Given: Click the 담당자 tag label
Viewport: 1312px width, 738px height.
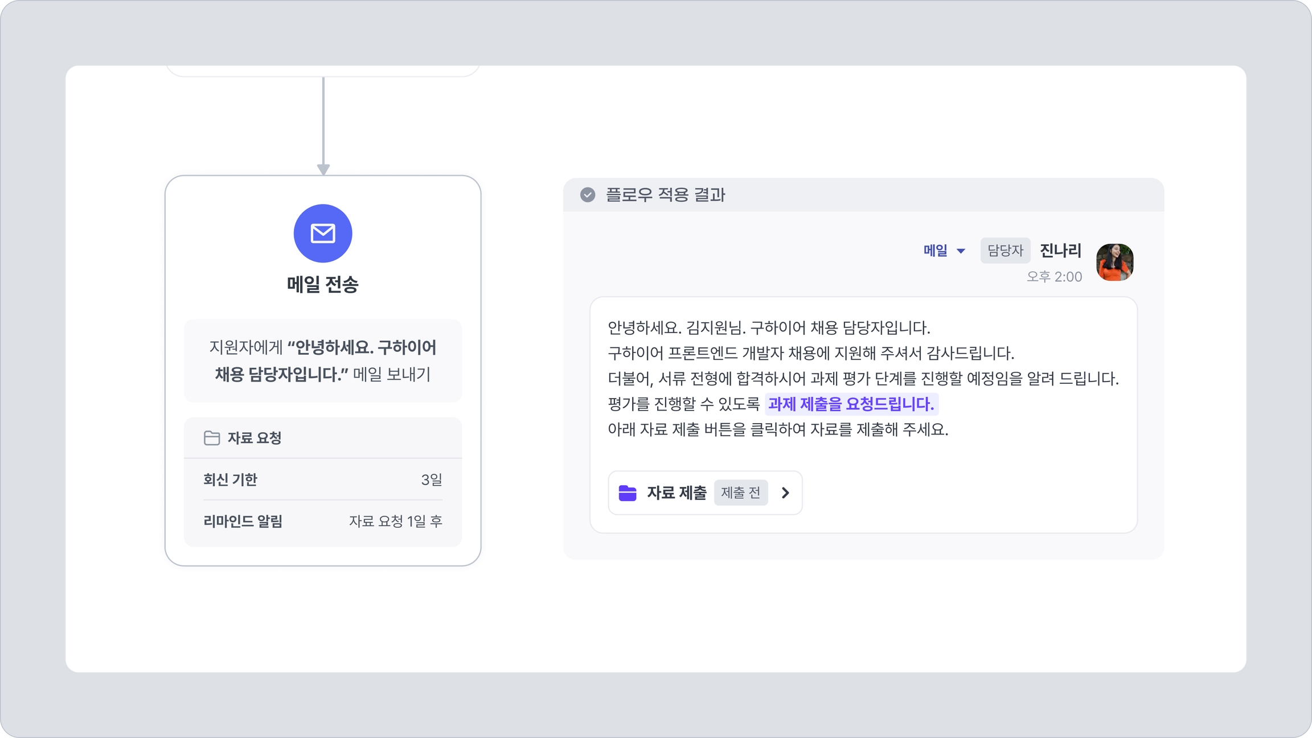Looking at the screenshot, I should [x=1005, y=251].
